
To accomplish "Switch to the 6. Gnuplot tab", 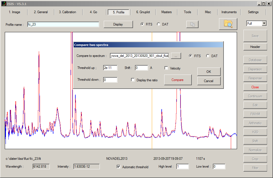I will click(143, 12).
